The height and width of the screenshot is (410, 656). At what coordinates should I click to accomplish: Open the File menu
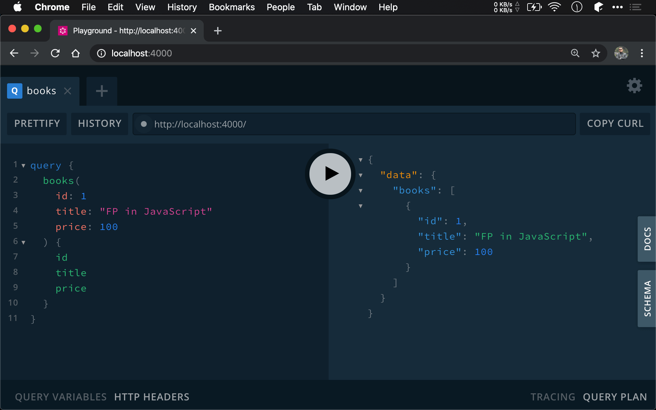click(x=88, y=7)
